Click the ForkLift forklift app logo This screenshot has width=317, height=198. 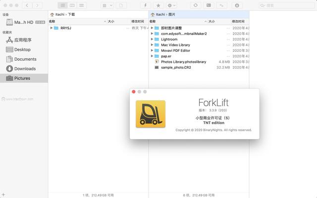click(151, 114)
